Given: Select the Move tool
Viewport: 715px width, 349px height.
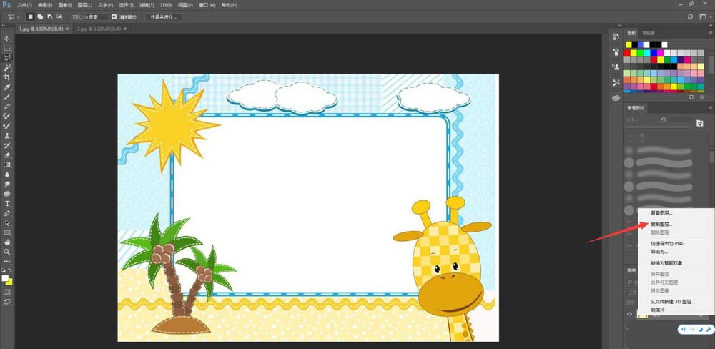Looking at the screenshot, I should [x=7, y=39].
